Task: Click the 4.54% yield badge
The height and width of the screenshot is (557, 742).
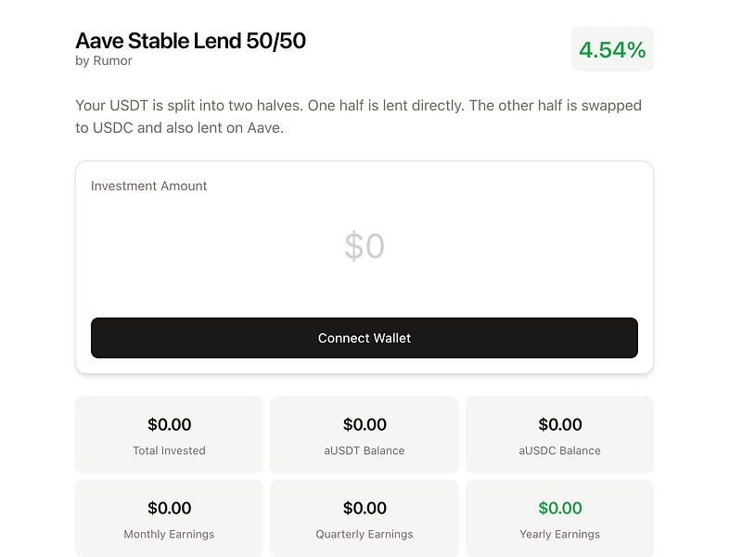Action: [612, 49]
